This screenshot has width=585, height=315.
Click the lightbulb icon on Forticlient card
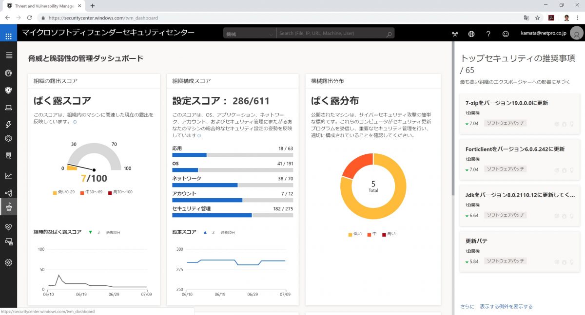click(x=571, y=170)
